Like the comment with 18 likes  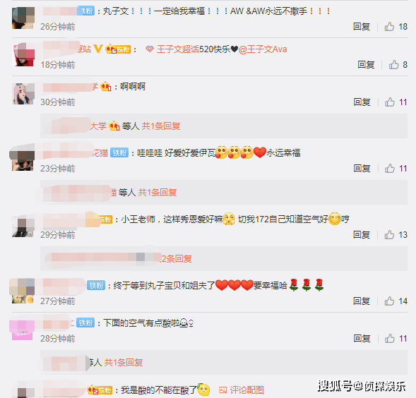(389, 27)
